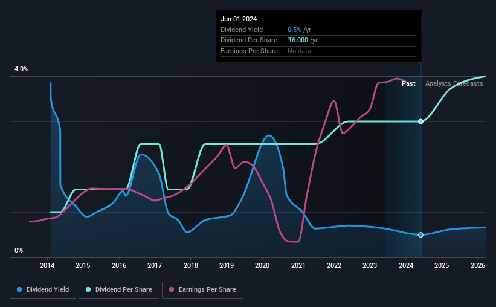This screenshot has width=496, height=307.
Task: Select the Dividend Yield marker at June 2024
Action: [420, 235]
